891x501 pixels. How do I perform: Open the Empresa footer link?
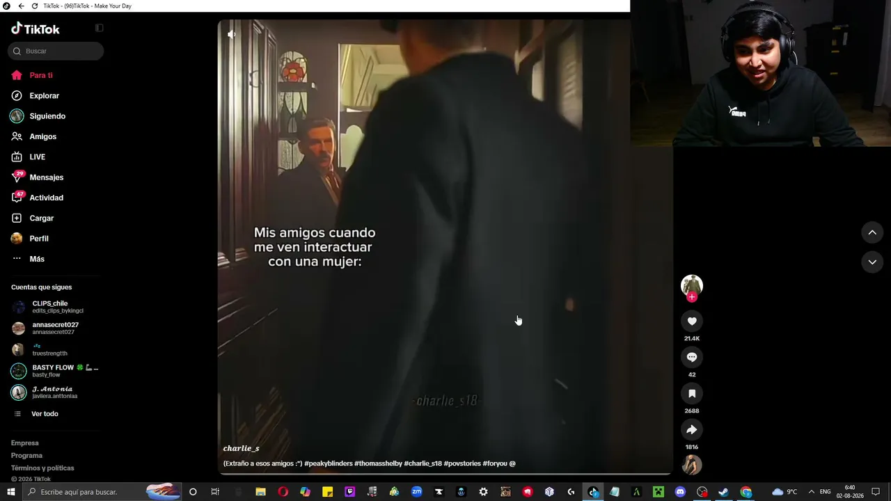(x=25, y=443)
